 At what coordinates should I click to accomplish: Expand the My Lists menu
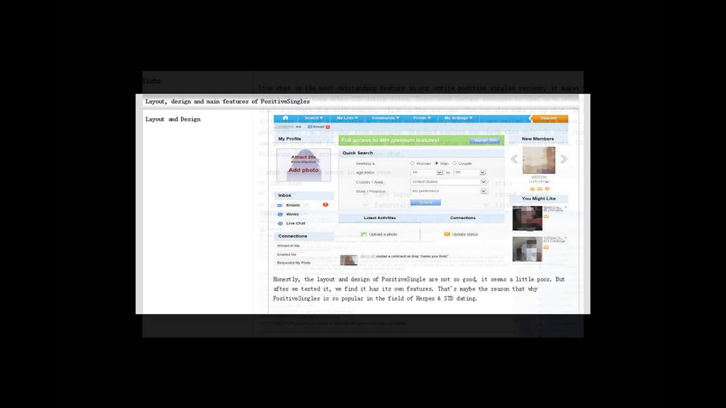[347, 118]
